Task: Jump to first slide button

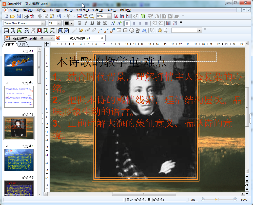Action: coord(247,176)
